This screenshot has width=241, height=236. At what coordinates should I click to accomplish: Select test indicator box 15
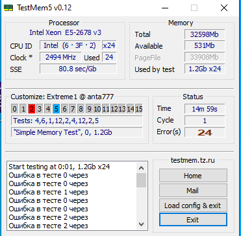click(x=138, y=109)
